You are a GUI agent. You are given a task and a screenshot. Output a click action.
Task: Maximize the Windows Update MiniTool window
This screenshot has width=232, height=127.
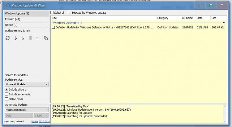211,6
